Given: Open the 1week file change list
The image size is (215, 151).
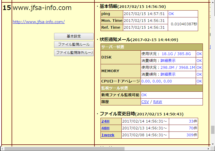Looking at the screenshot, I should [x=108, y=135].
